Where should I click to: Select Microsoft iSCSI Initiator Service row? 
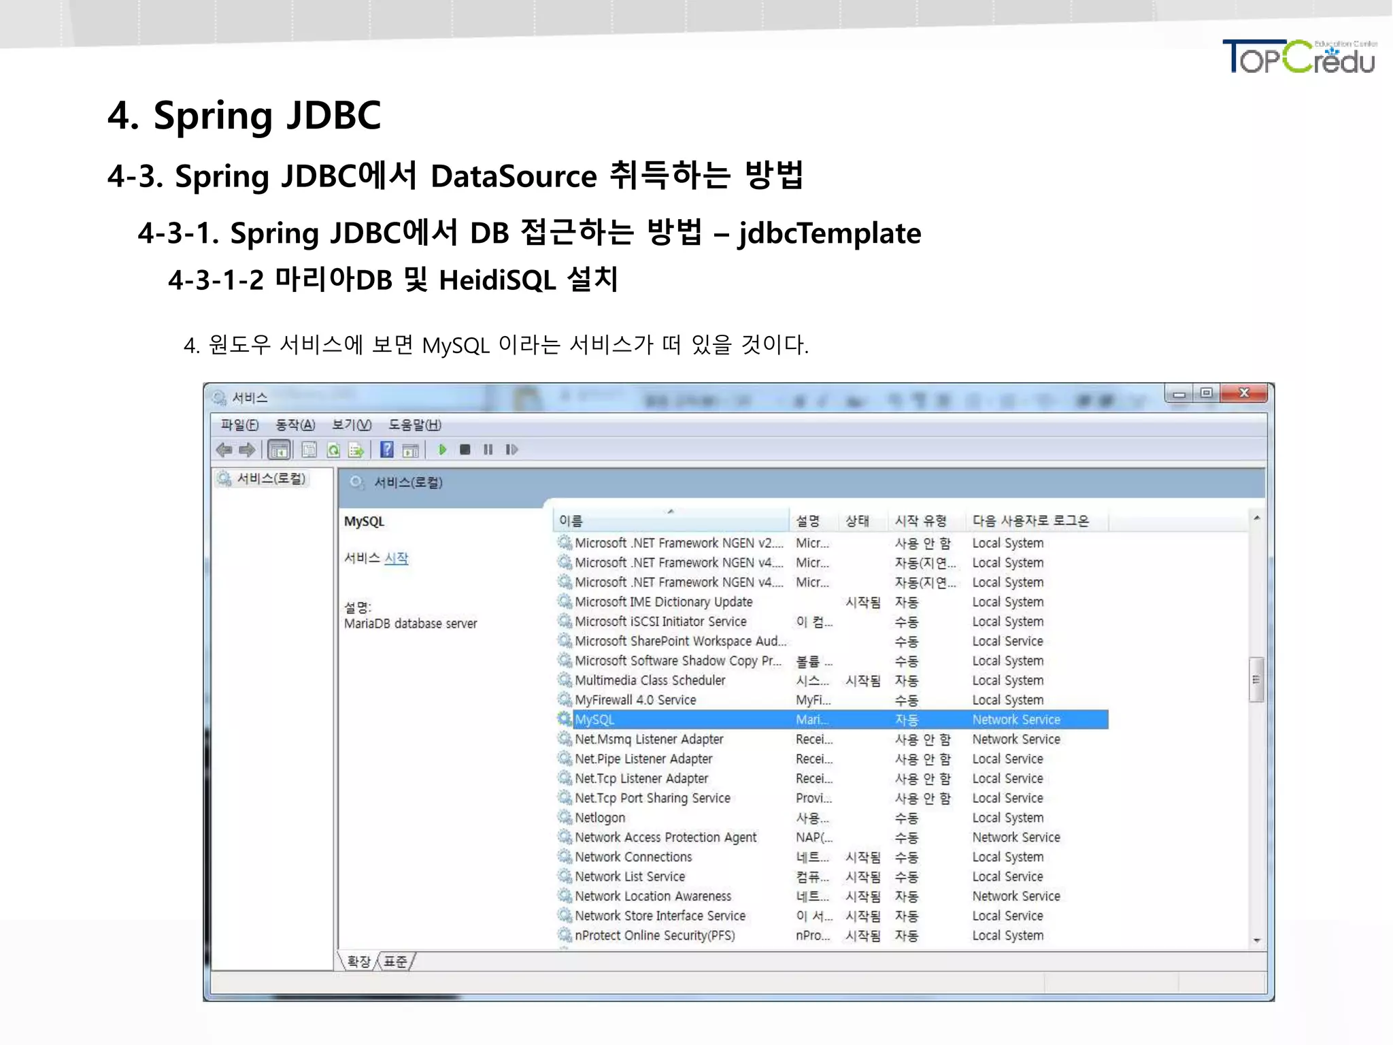pos(833,622)
